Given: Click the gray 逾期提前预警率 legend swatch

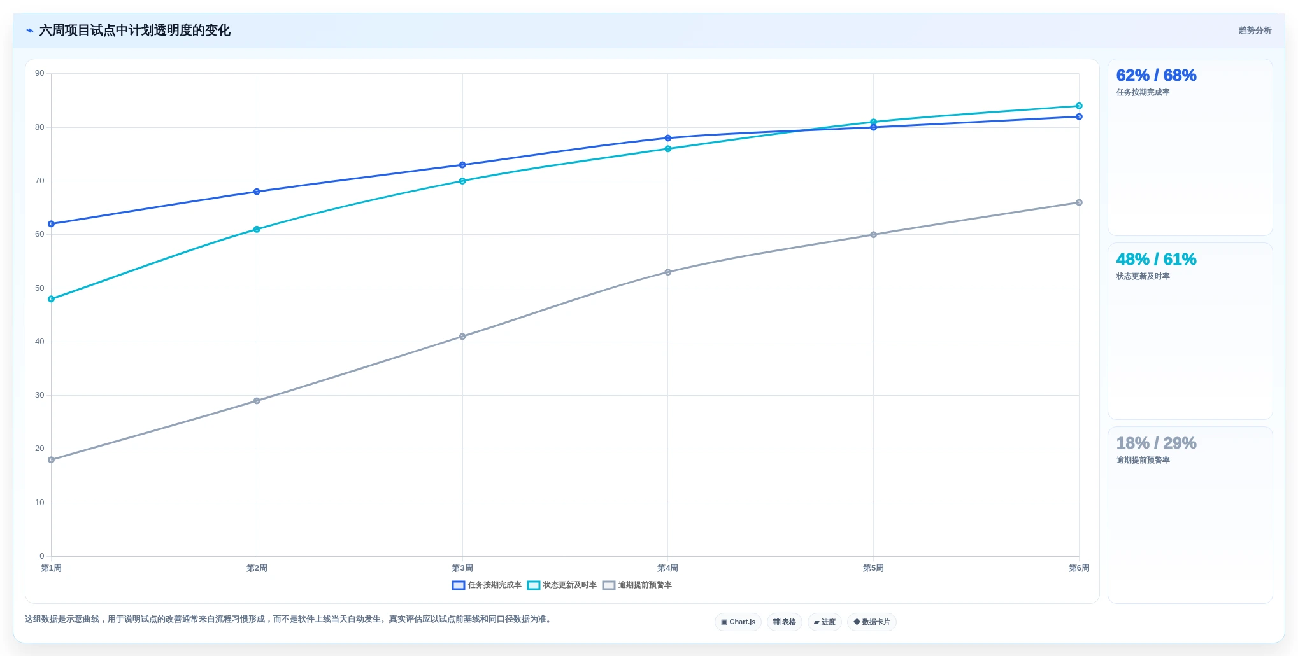Looking at the screenshot, I should [609, 585].
